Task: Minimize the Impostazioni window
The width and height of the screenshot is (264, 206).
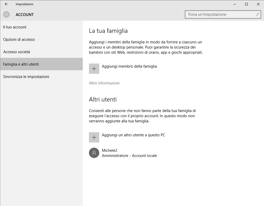Action: tap(235, 4)
